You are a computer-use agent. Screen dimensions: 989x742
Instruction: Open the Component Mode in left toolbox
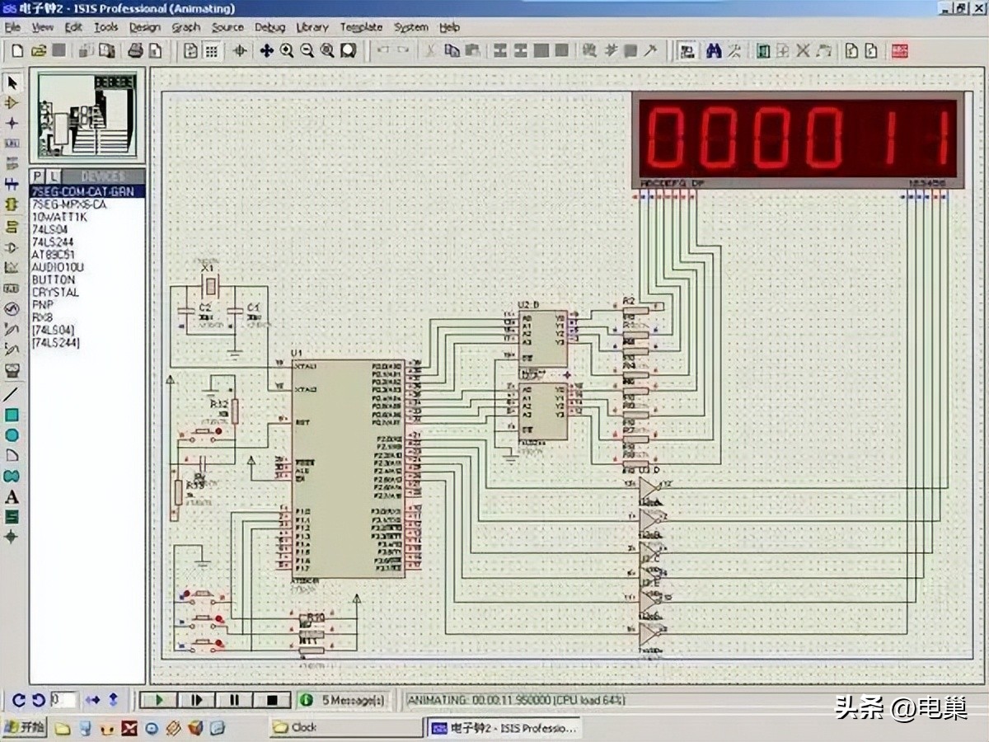pos(12,102)
